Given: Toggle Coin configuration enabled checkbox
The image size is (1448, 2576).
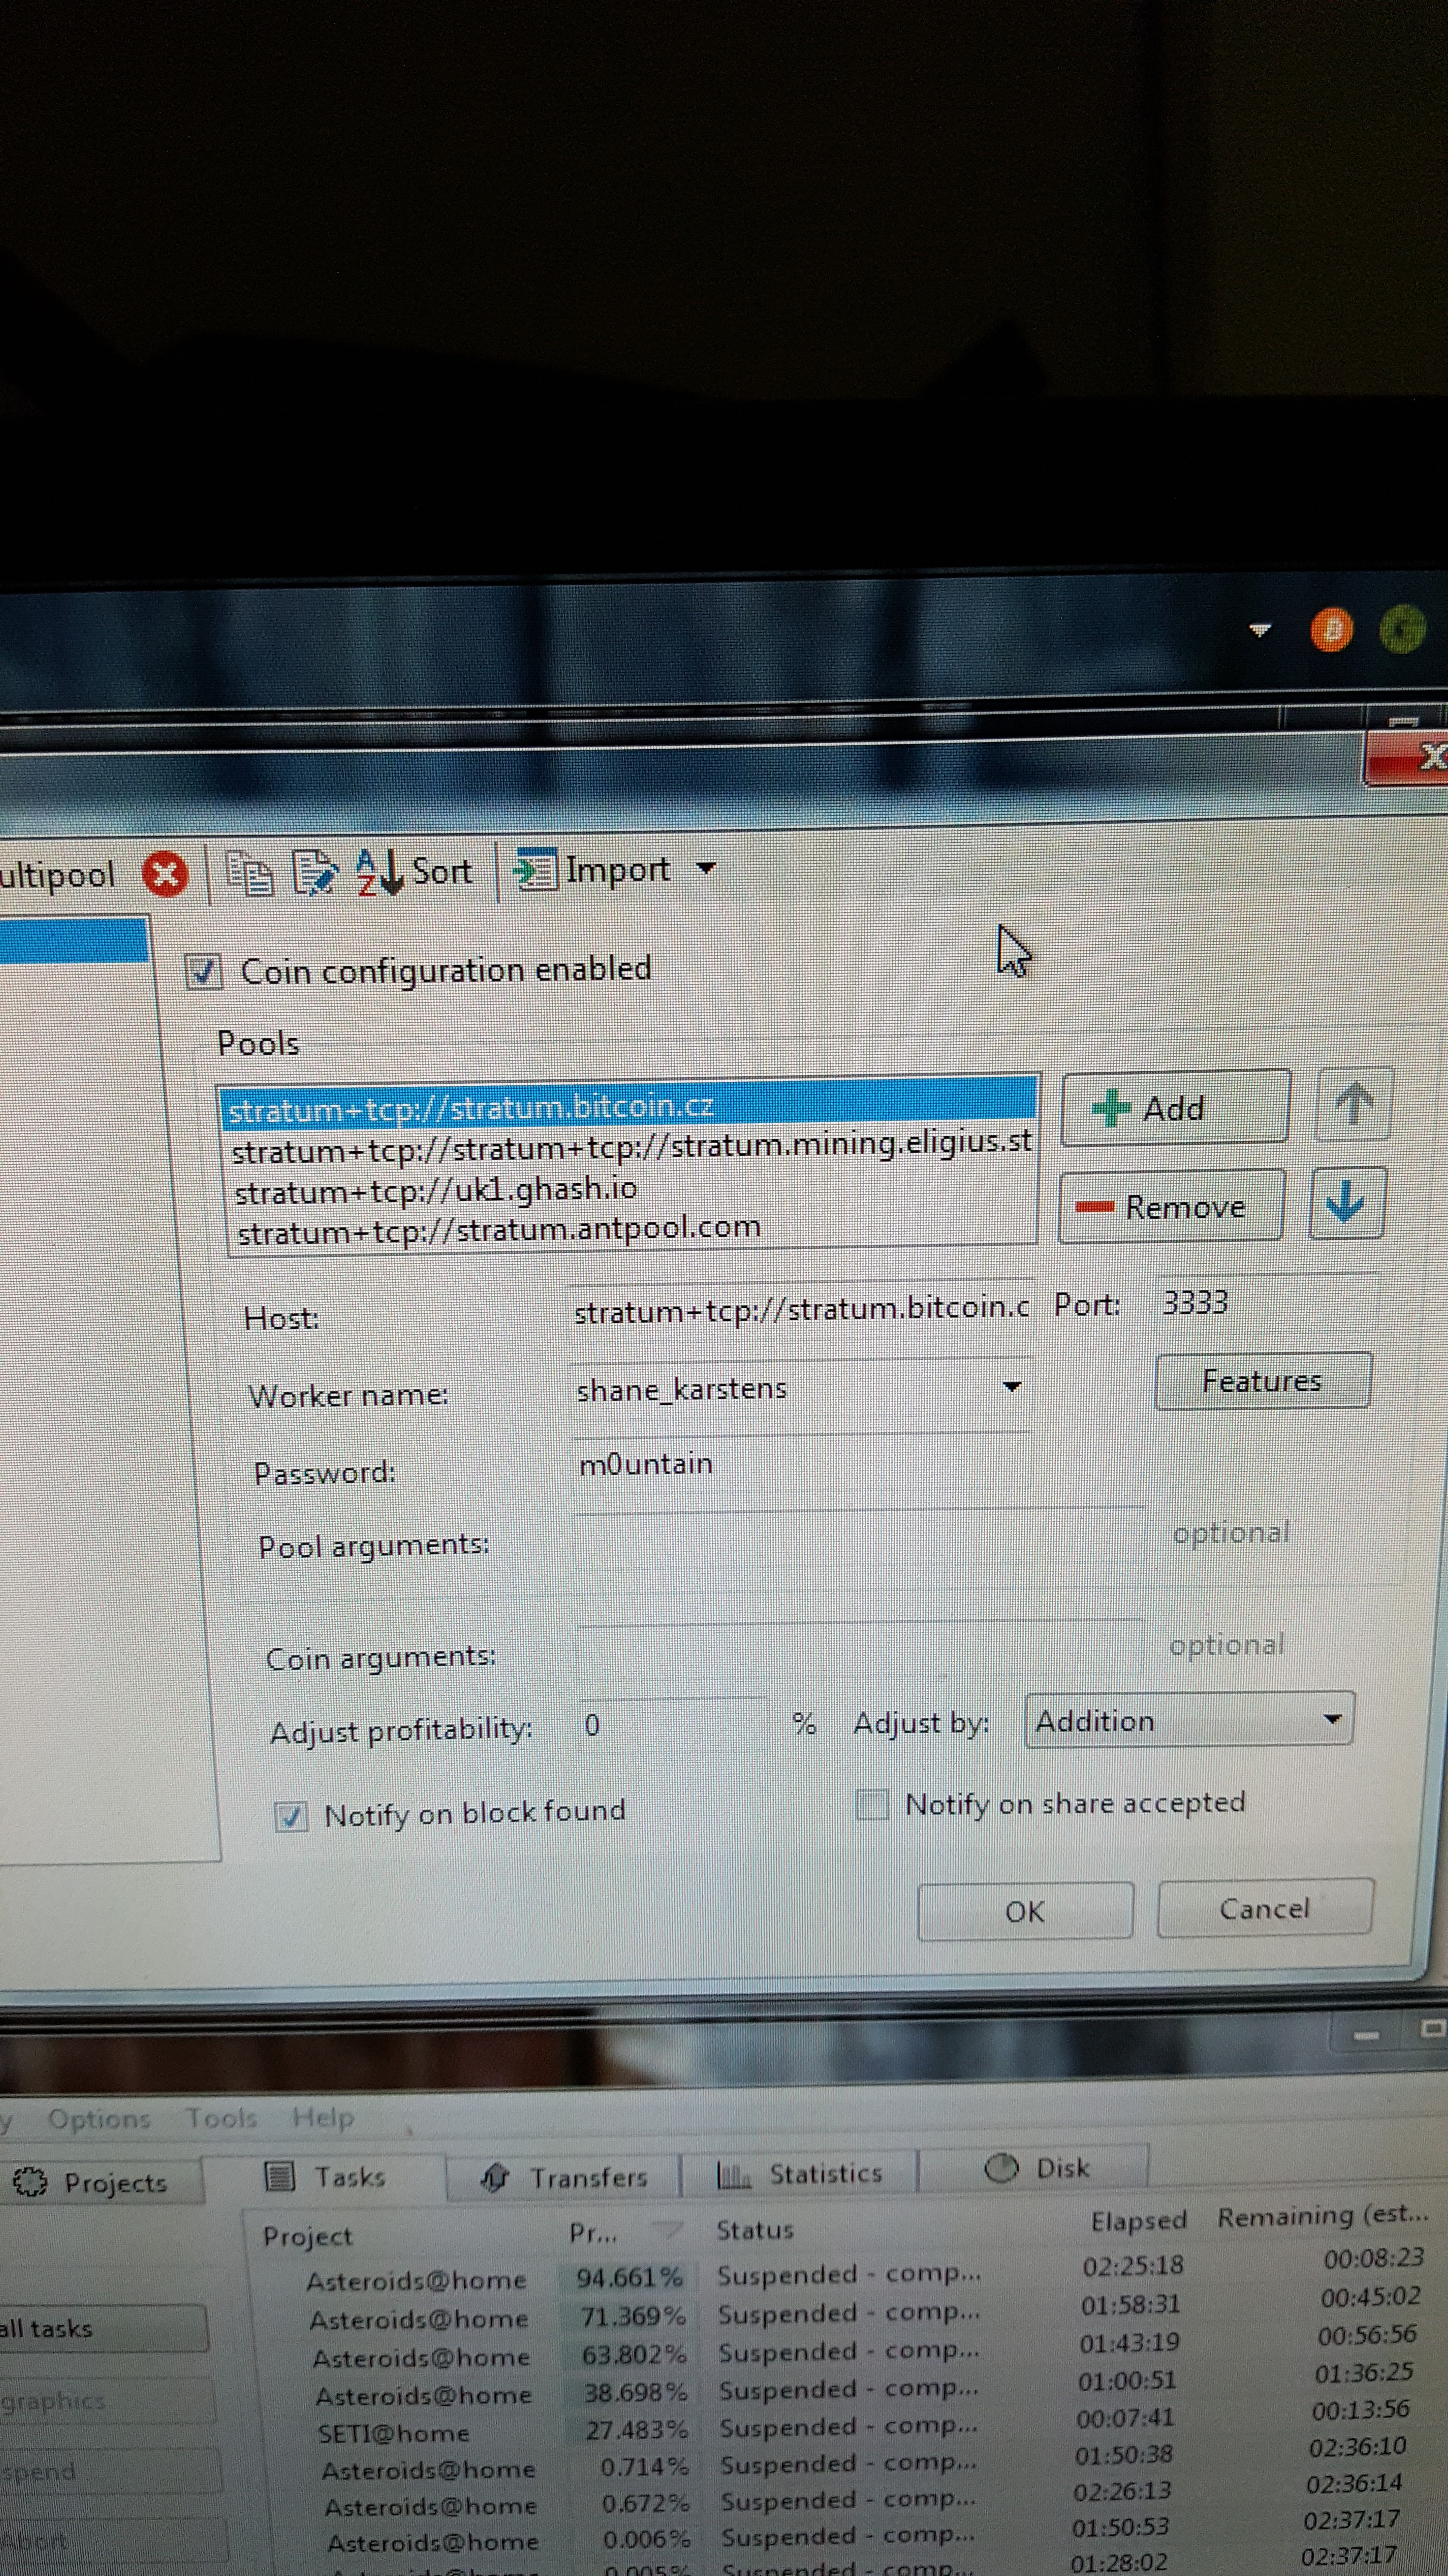Looking at the screenshot, I should [x=204, y=971].
